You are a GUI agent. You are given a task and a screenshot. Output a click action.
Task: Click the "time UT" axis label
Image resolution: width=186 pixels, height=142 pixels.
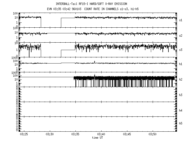pyautogui.click(x=98, y=138)
